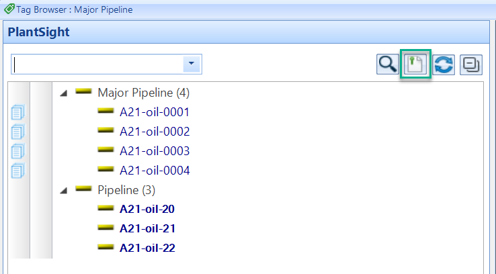The width and height of the screenshot is (496, 274).
Task: Click the collapse all icon
Action: pos(471,64)
